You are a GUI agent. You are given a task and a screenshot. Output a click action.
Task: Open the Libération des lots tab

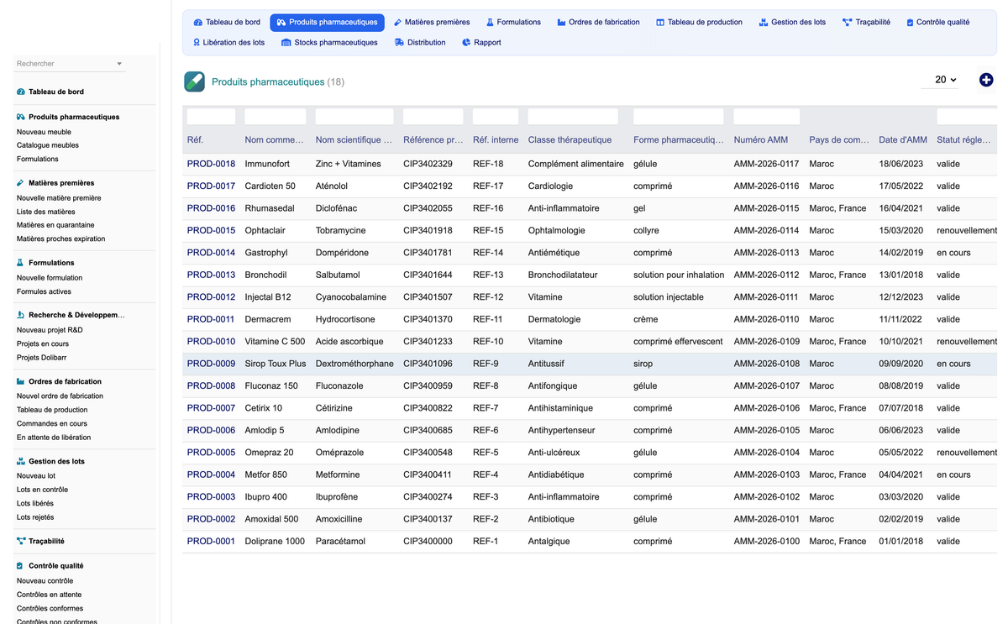click(x=228, y=43)
